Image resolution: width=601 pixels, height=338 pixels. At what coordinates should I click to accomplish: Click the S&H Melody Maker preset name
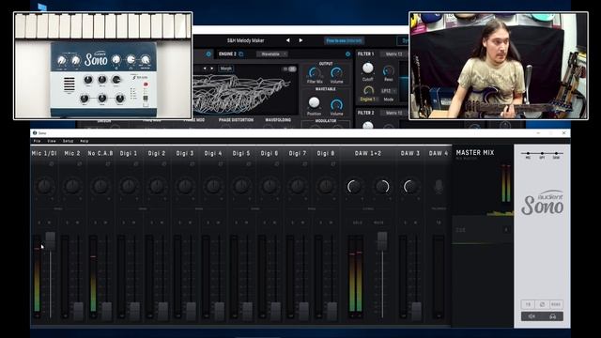(245, 40)
